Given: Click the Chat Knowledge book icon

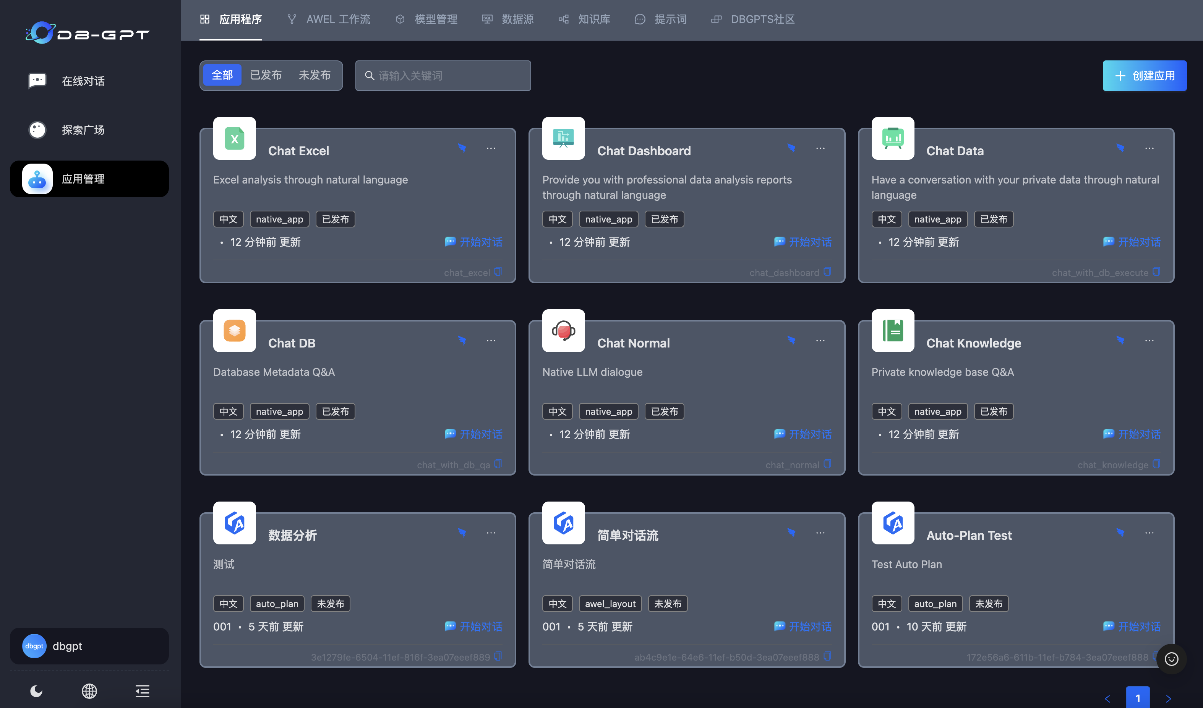Looking at the screenshot, I should click(x=892, y=331).
